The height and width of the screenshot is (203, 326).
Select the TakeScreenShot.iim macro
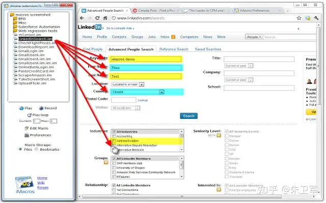click(x=37, y=79)
